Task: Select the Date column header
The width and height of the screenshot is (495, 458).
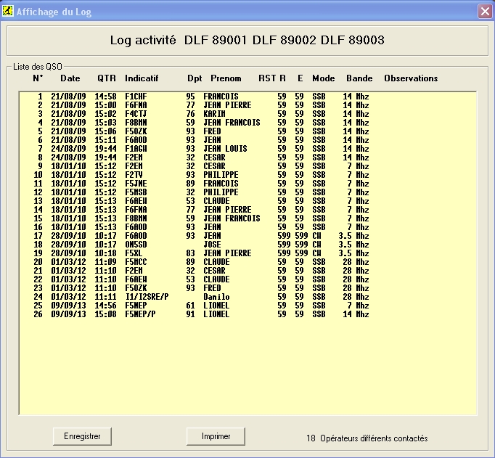Action: [x=70, y=78]
